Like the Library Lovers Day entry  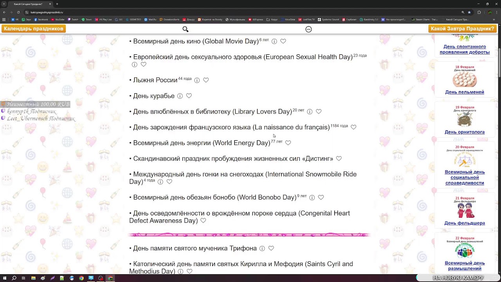pyautogui.click(x=319, y=112)
